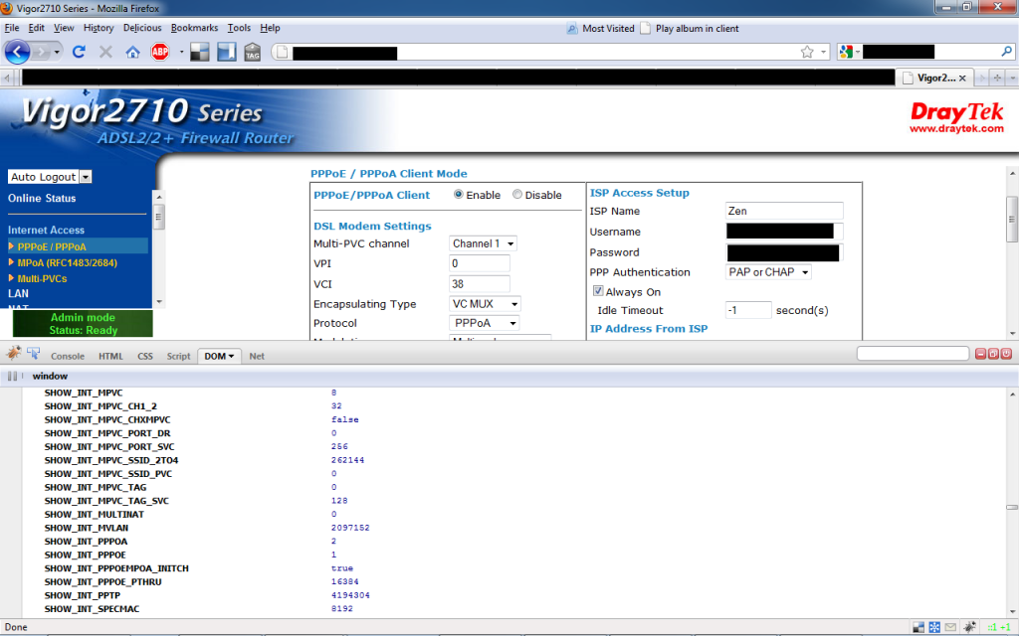Open the Multi-PVC channel dropdown
Screen dimensions: 1019x636
[483, 243]
